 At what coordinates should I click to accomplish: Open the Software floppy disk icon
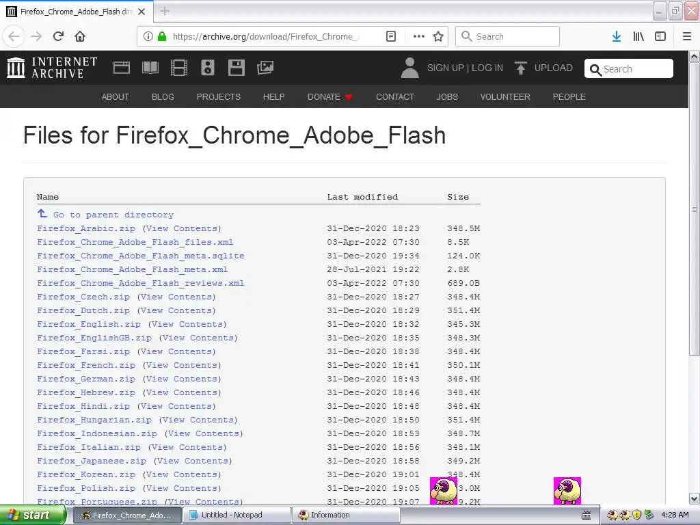(236, 68)
